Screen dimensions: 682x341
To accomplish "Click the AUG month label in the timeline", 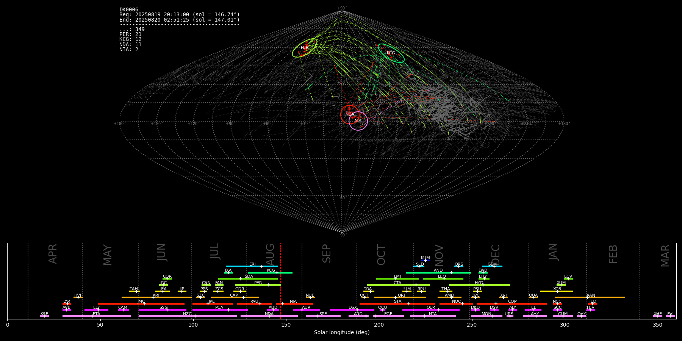I will click(x=270, y=254).
